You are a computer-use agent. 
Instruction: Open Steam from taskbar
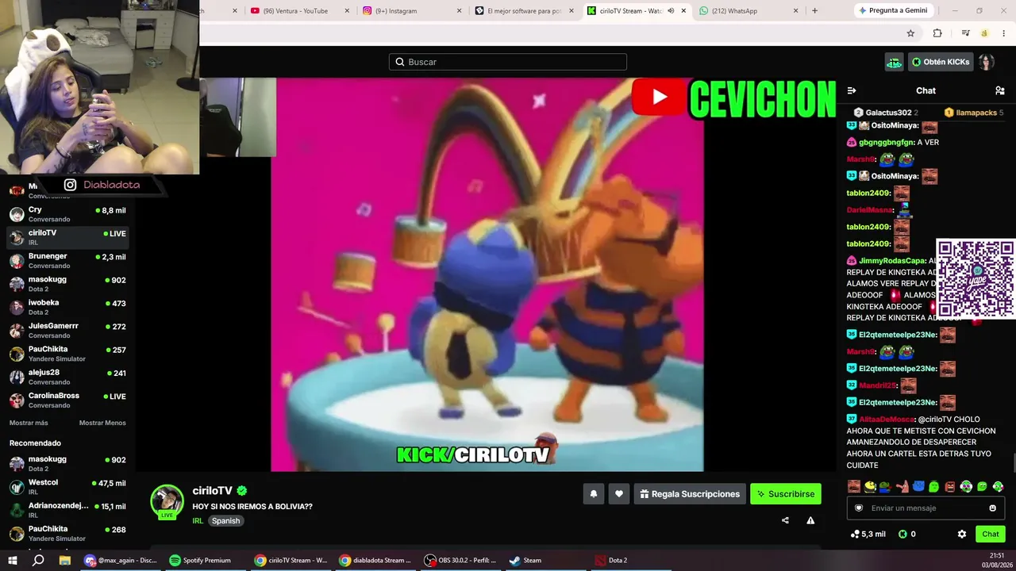click(525, 561)
